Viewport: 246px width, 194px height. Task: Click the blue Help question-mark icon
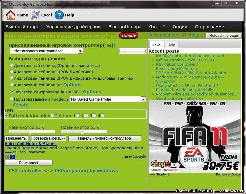59,15
